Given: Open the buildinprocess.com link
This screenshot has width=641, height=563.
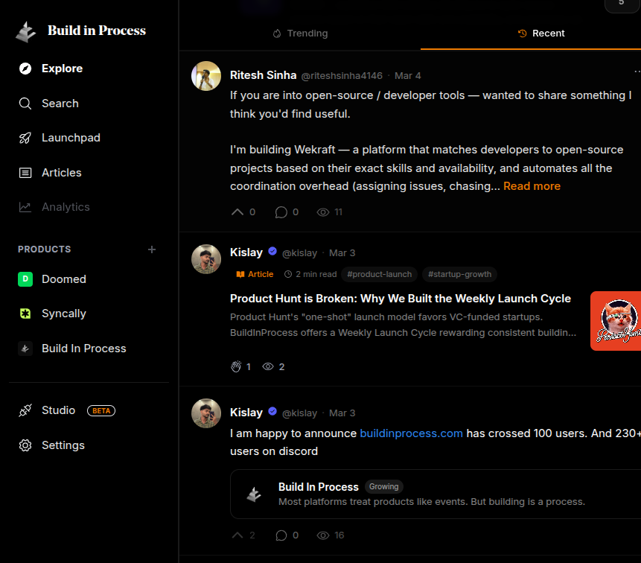Looking at the screenshot, I should coord(411,433).
